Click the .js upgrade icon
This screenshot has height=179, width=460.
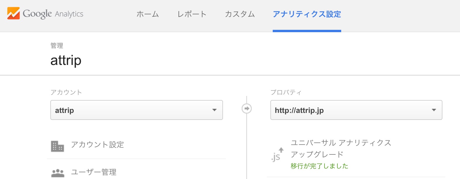[x=277, y=154]
